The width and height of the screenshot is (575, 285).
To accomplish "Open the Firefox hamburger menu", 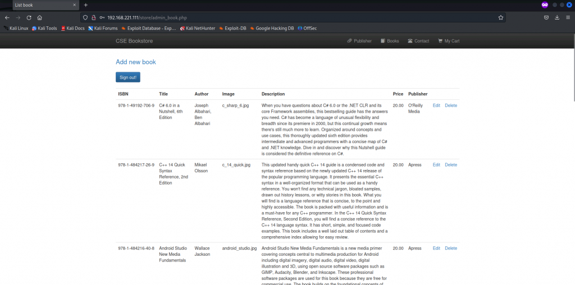I will click(568, 17).
